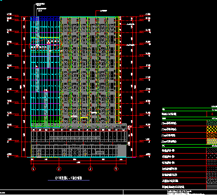The image size is (217, 195).
Task: Select the yellow bracket marker near tower base
Action: pyautogui.click(x=84, y=118)
